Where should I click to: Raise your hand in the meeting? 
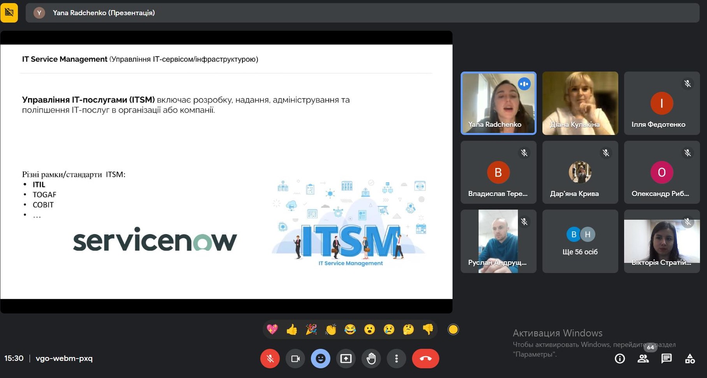coord(371,359)
